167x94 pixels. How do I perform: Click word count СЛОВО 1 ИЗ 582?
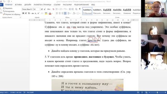[x=16, y=92]
